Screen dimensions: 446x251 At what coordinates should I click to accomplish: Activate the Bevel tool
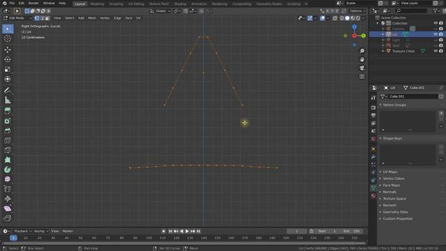8,130
